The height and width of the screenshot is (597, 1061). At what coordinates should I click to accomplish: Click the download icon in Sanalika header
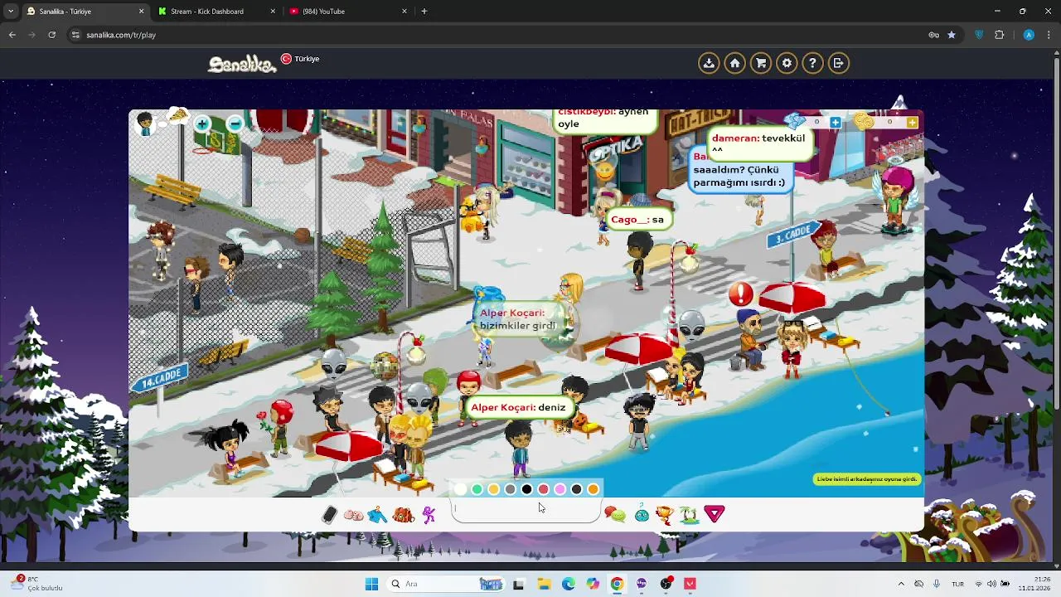[709, 63]
